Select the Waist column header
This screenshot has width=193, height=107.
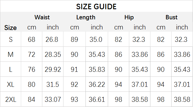[42, 17]
